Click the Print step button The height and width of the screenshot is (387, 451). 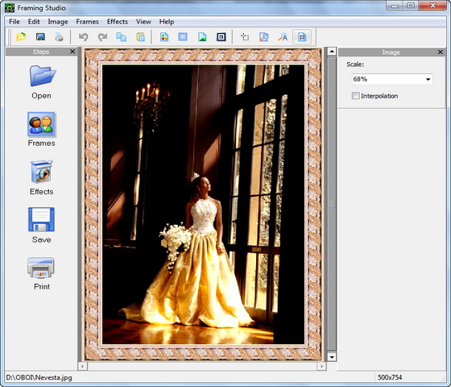tap(41, 273)
